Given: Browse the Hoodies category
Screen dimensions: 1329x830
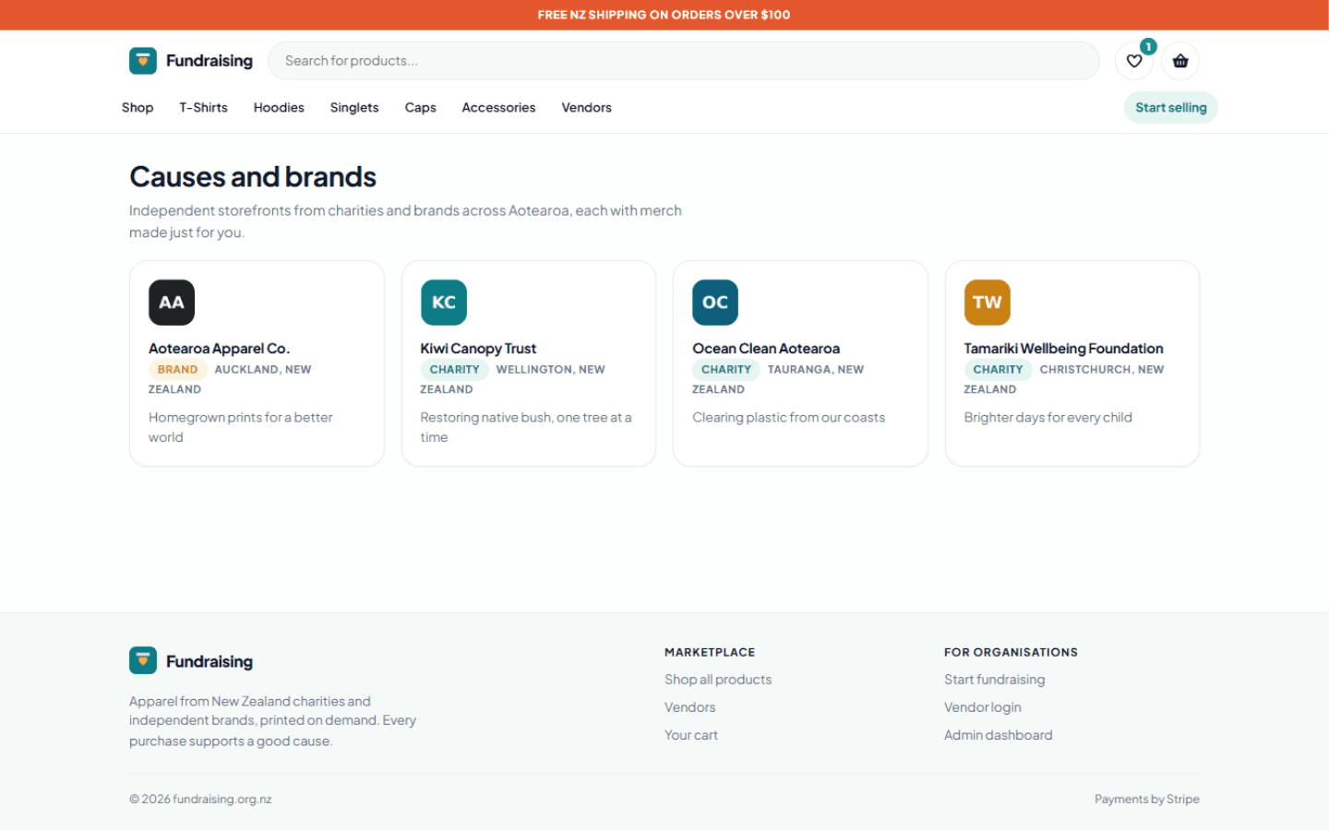Looking at the screenshot, I should pyautogui.click(x=279, y=108).
